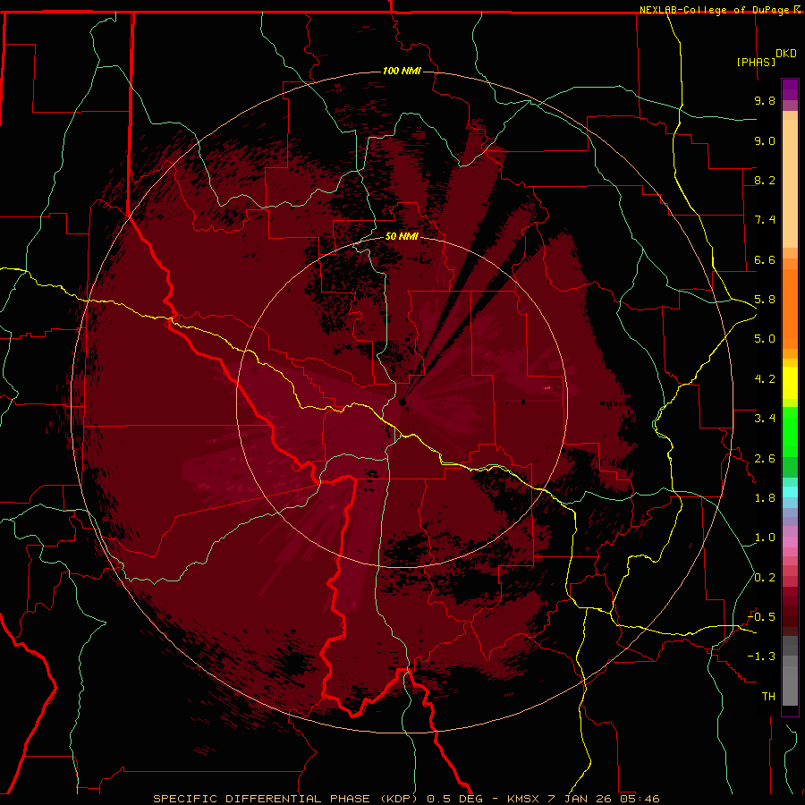The image size is (805, 805).
Task: Select the 1.0 scale value
Action: (765, 538)
